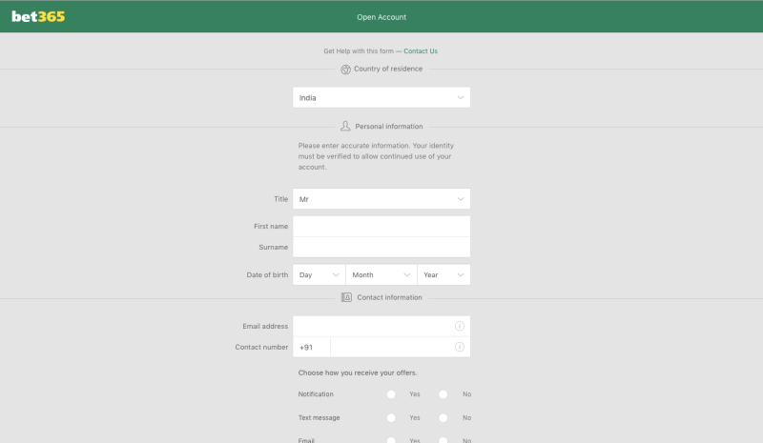The width and height of the screenshot is (763, 443).
Task: Click the 'Please enter accurate information' notice text
Action: tap(376, 156)
